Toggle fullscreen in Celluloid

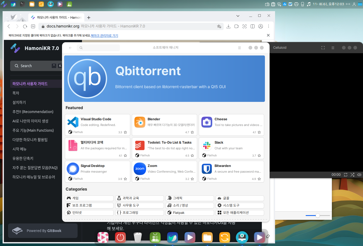coord(323,48)
